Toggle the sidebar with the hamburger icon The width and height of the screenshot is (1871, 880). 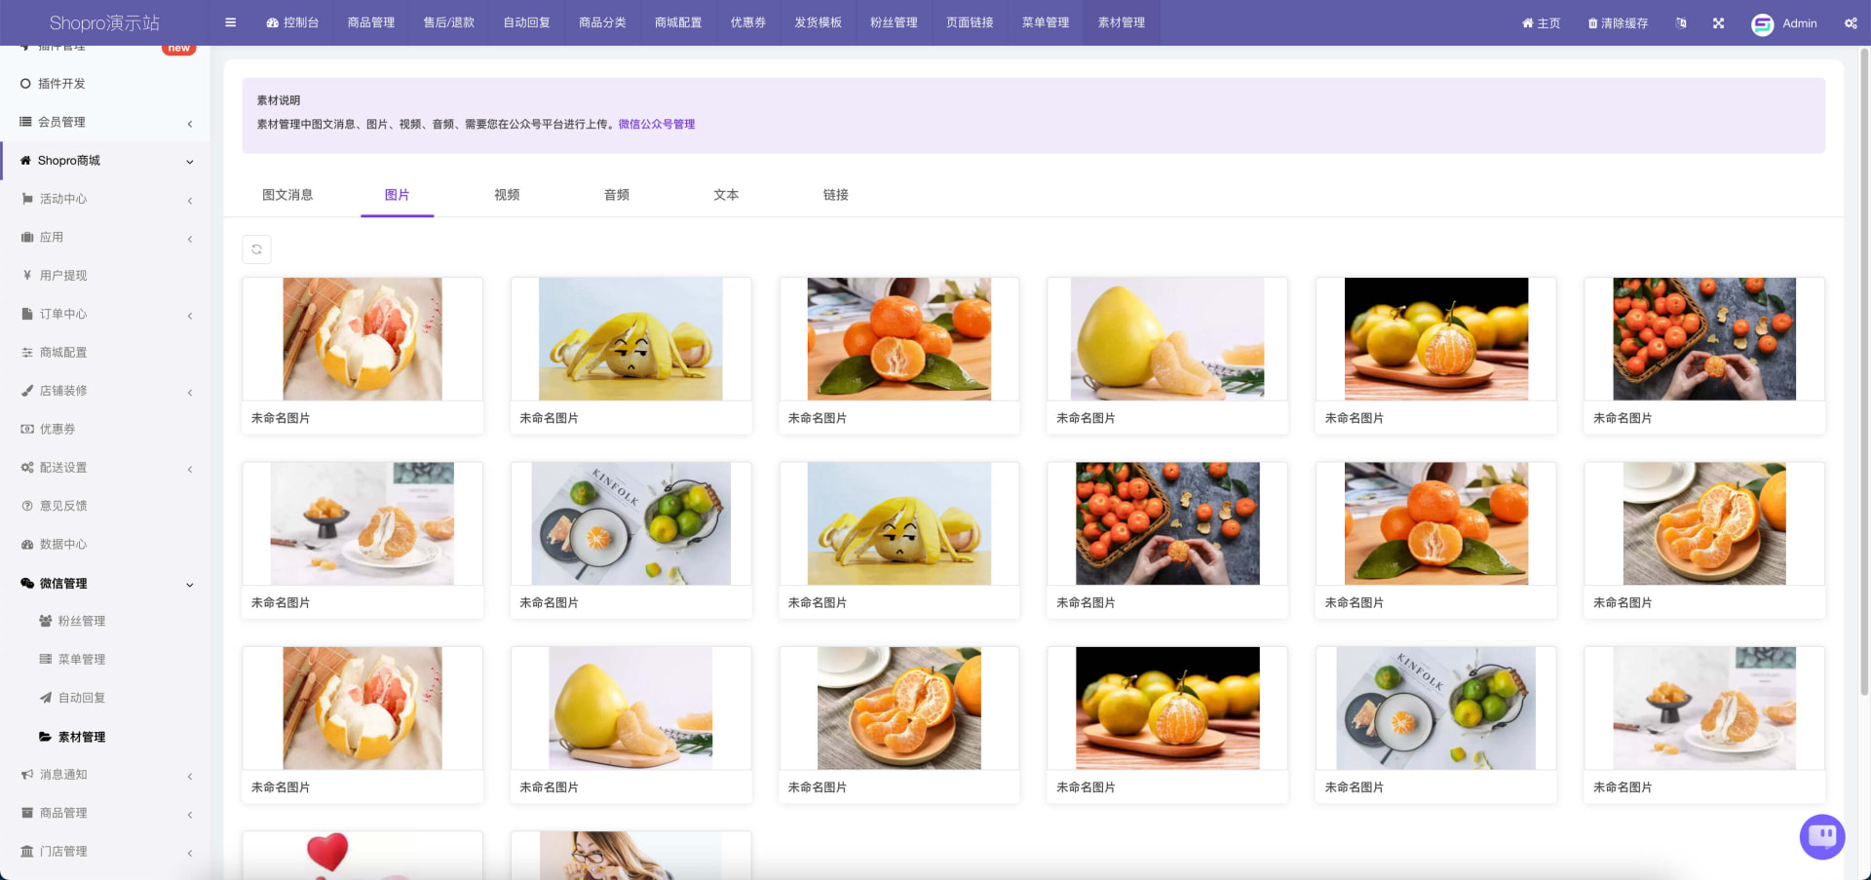[230, 22]
